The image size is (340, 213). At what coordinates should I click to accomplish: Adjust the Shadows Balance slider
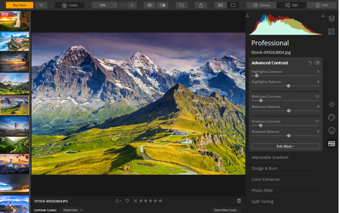tap(289, 136)
